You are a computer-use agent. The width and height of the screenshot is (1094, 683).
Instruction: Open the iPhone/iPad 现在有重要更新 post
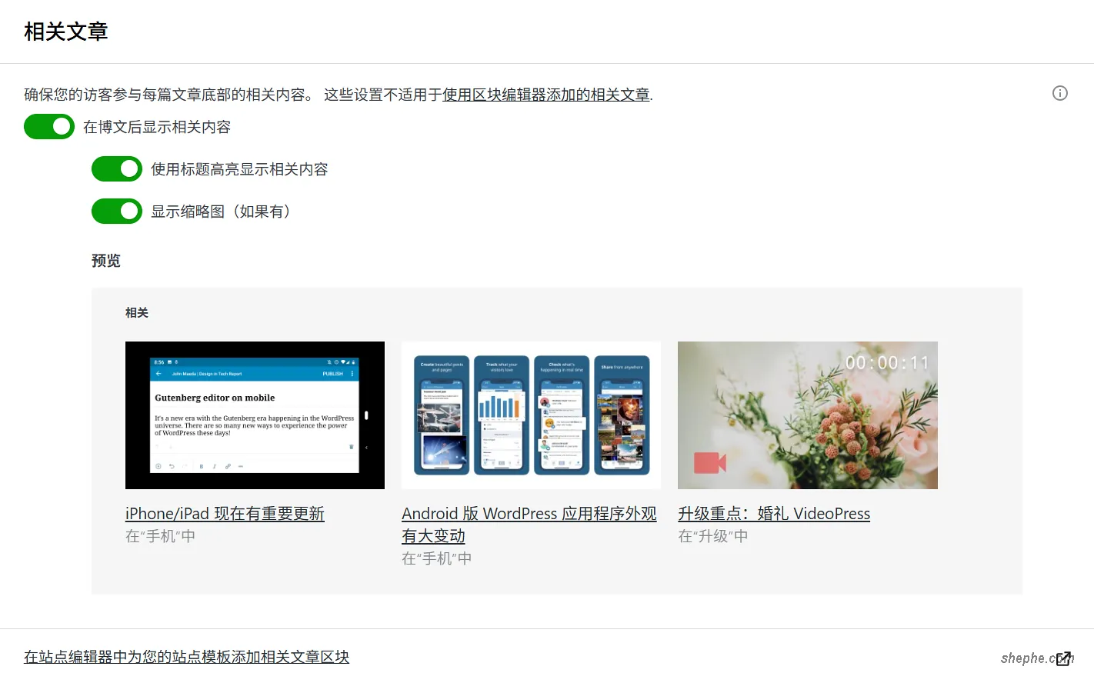pos(224,513)
